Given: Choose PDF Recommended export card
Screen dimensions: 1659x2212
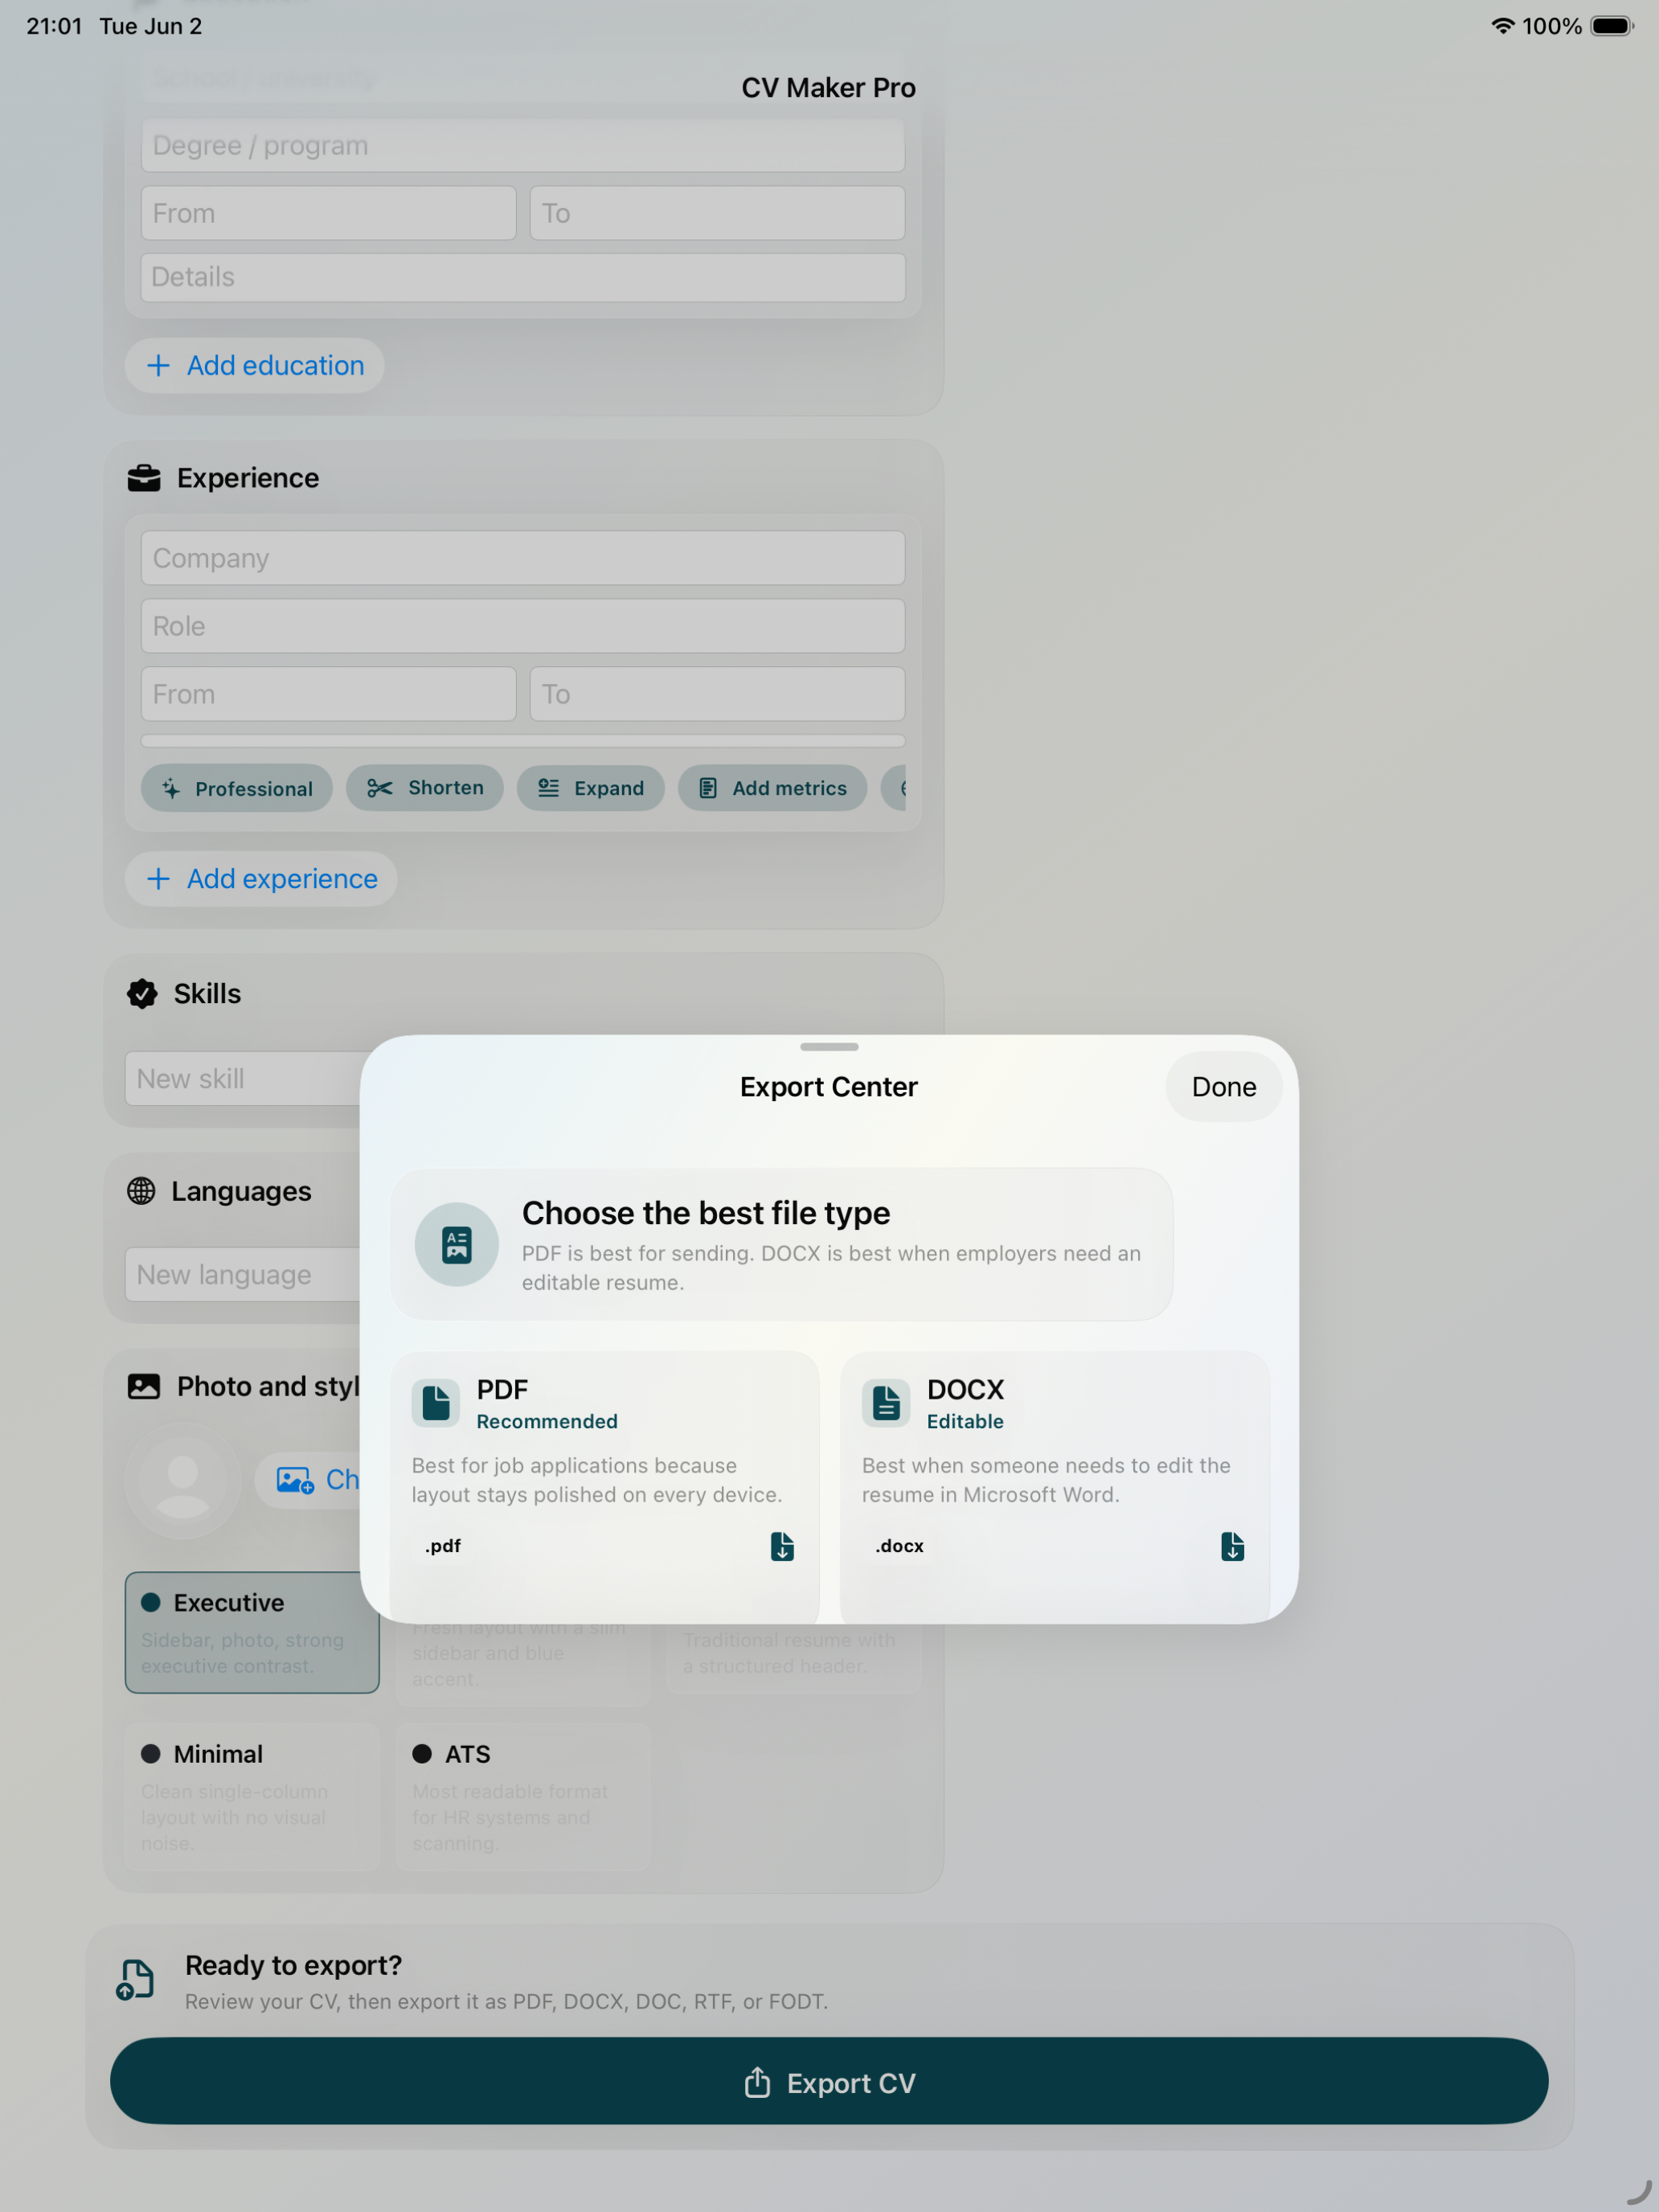Looking at the screenshot, I should pos(604,1485).
